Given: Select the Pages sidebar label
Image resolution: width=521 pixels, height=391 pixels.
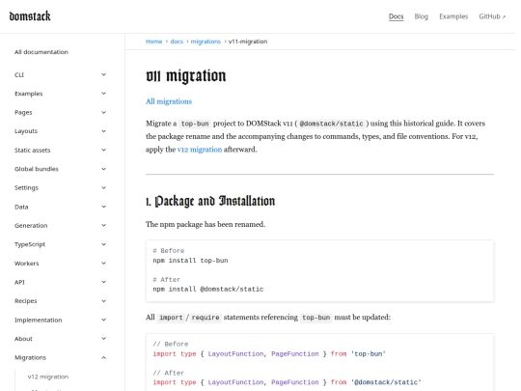Looking at the screenshot, I should click(x=23, y=112).
